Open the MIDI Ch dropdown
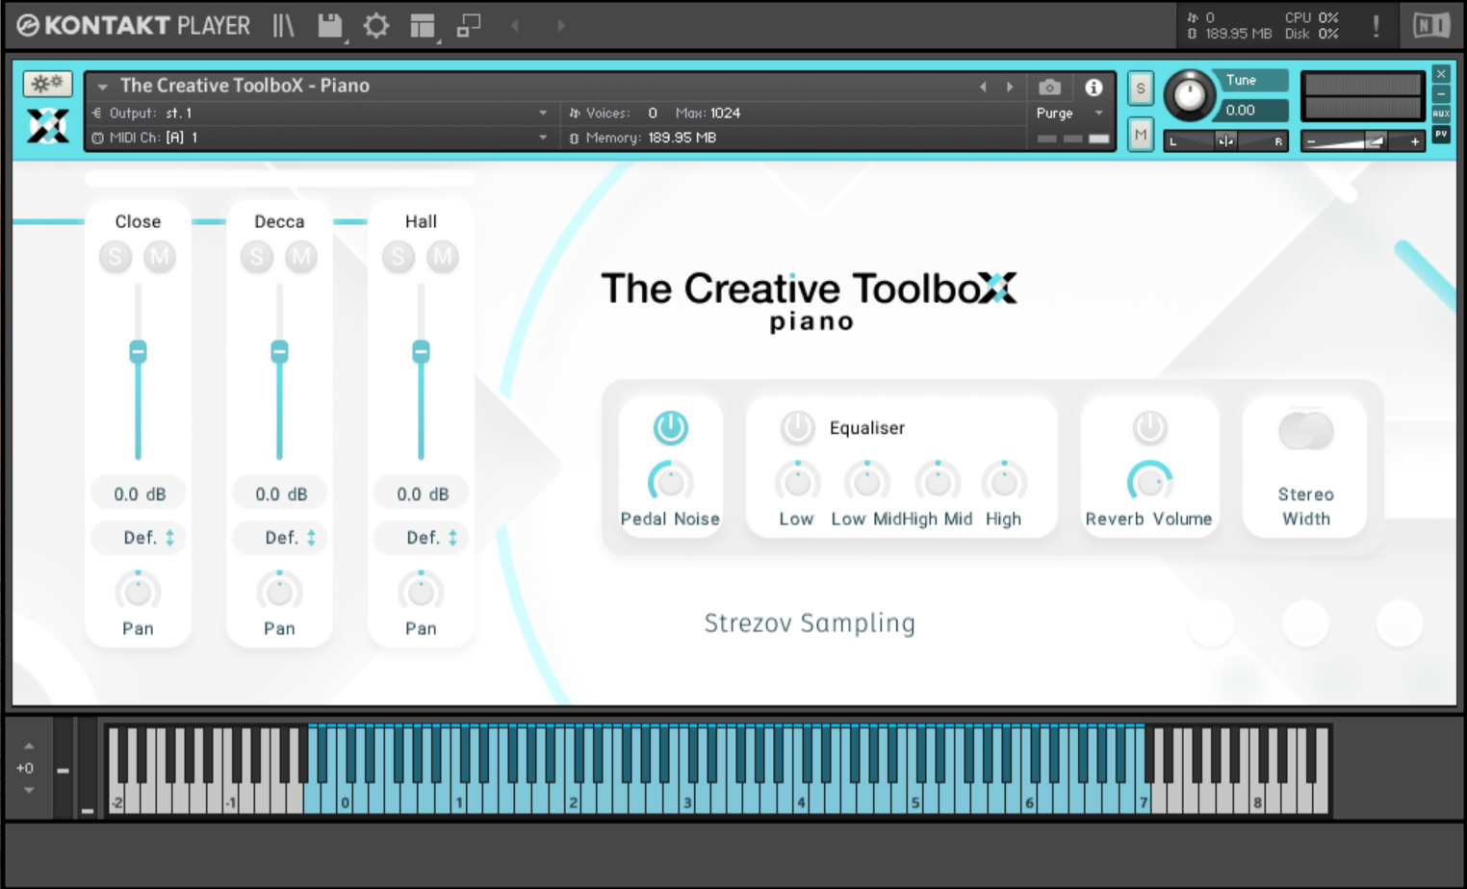Image resolution: width=1467 pixels, height=889 pixels. pos(543,138)
